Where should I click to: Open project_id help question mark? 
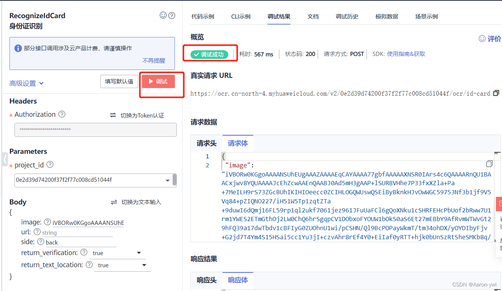(50, 165)
